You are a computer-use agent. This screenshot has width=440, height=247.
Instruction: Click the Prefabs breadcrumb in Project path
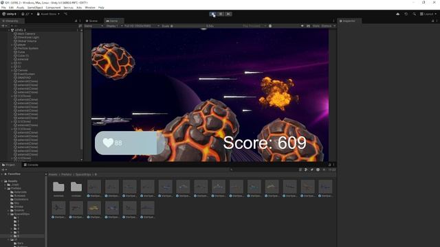(67, 174)
